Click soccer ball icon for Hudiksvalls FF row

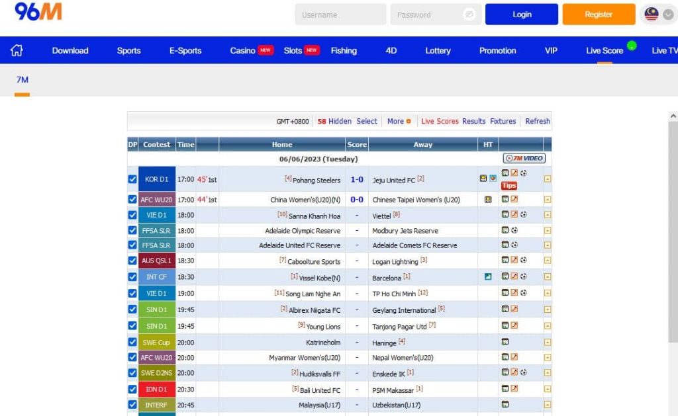pyautogui.click(x=523, y=372)
